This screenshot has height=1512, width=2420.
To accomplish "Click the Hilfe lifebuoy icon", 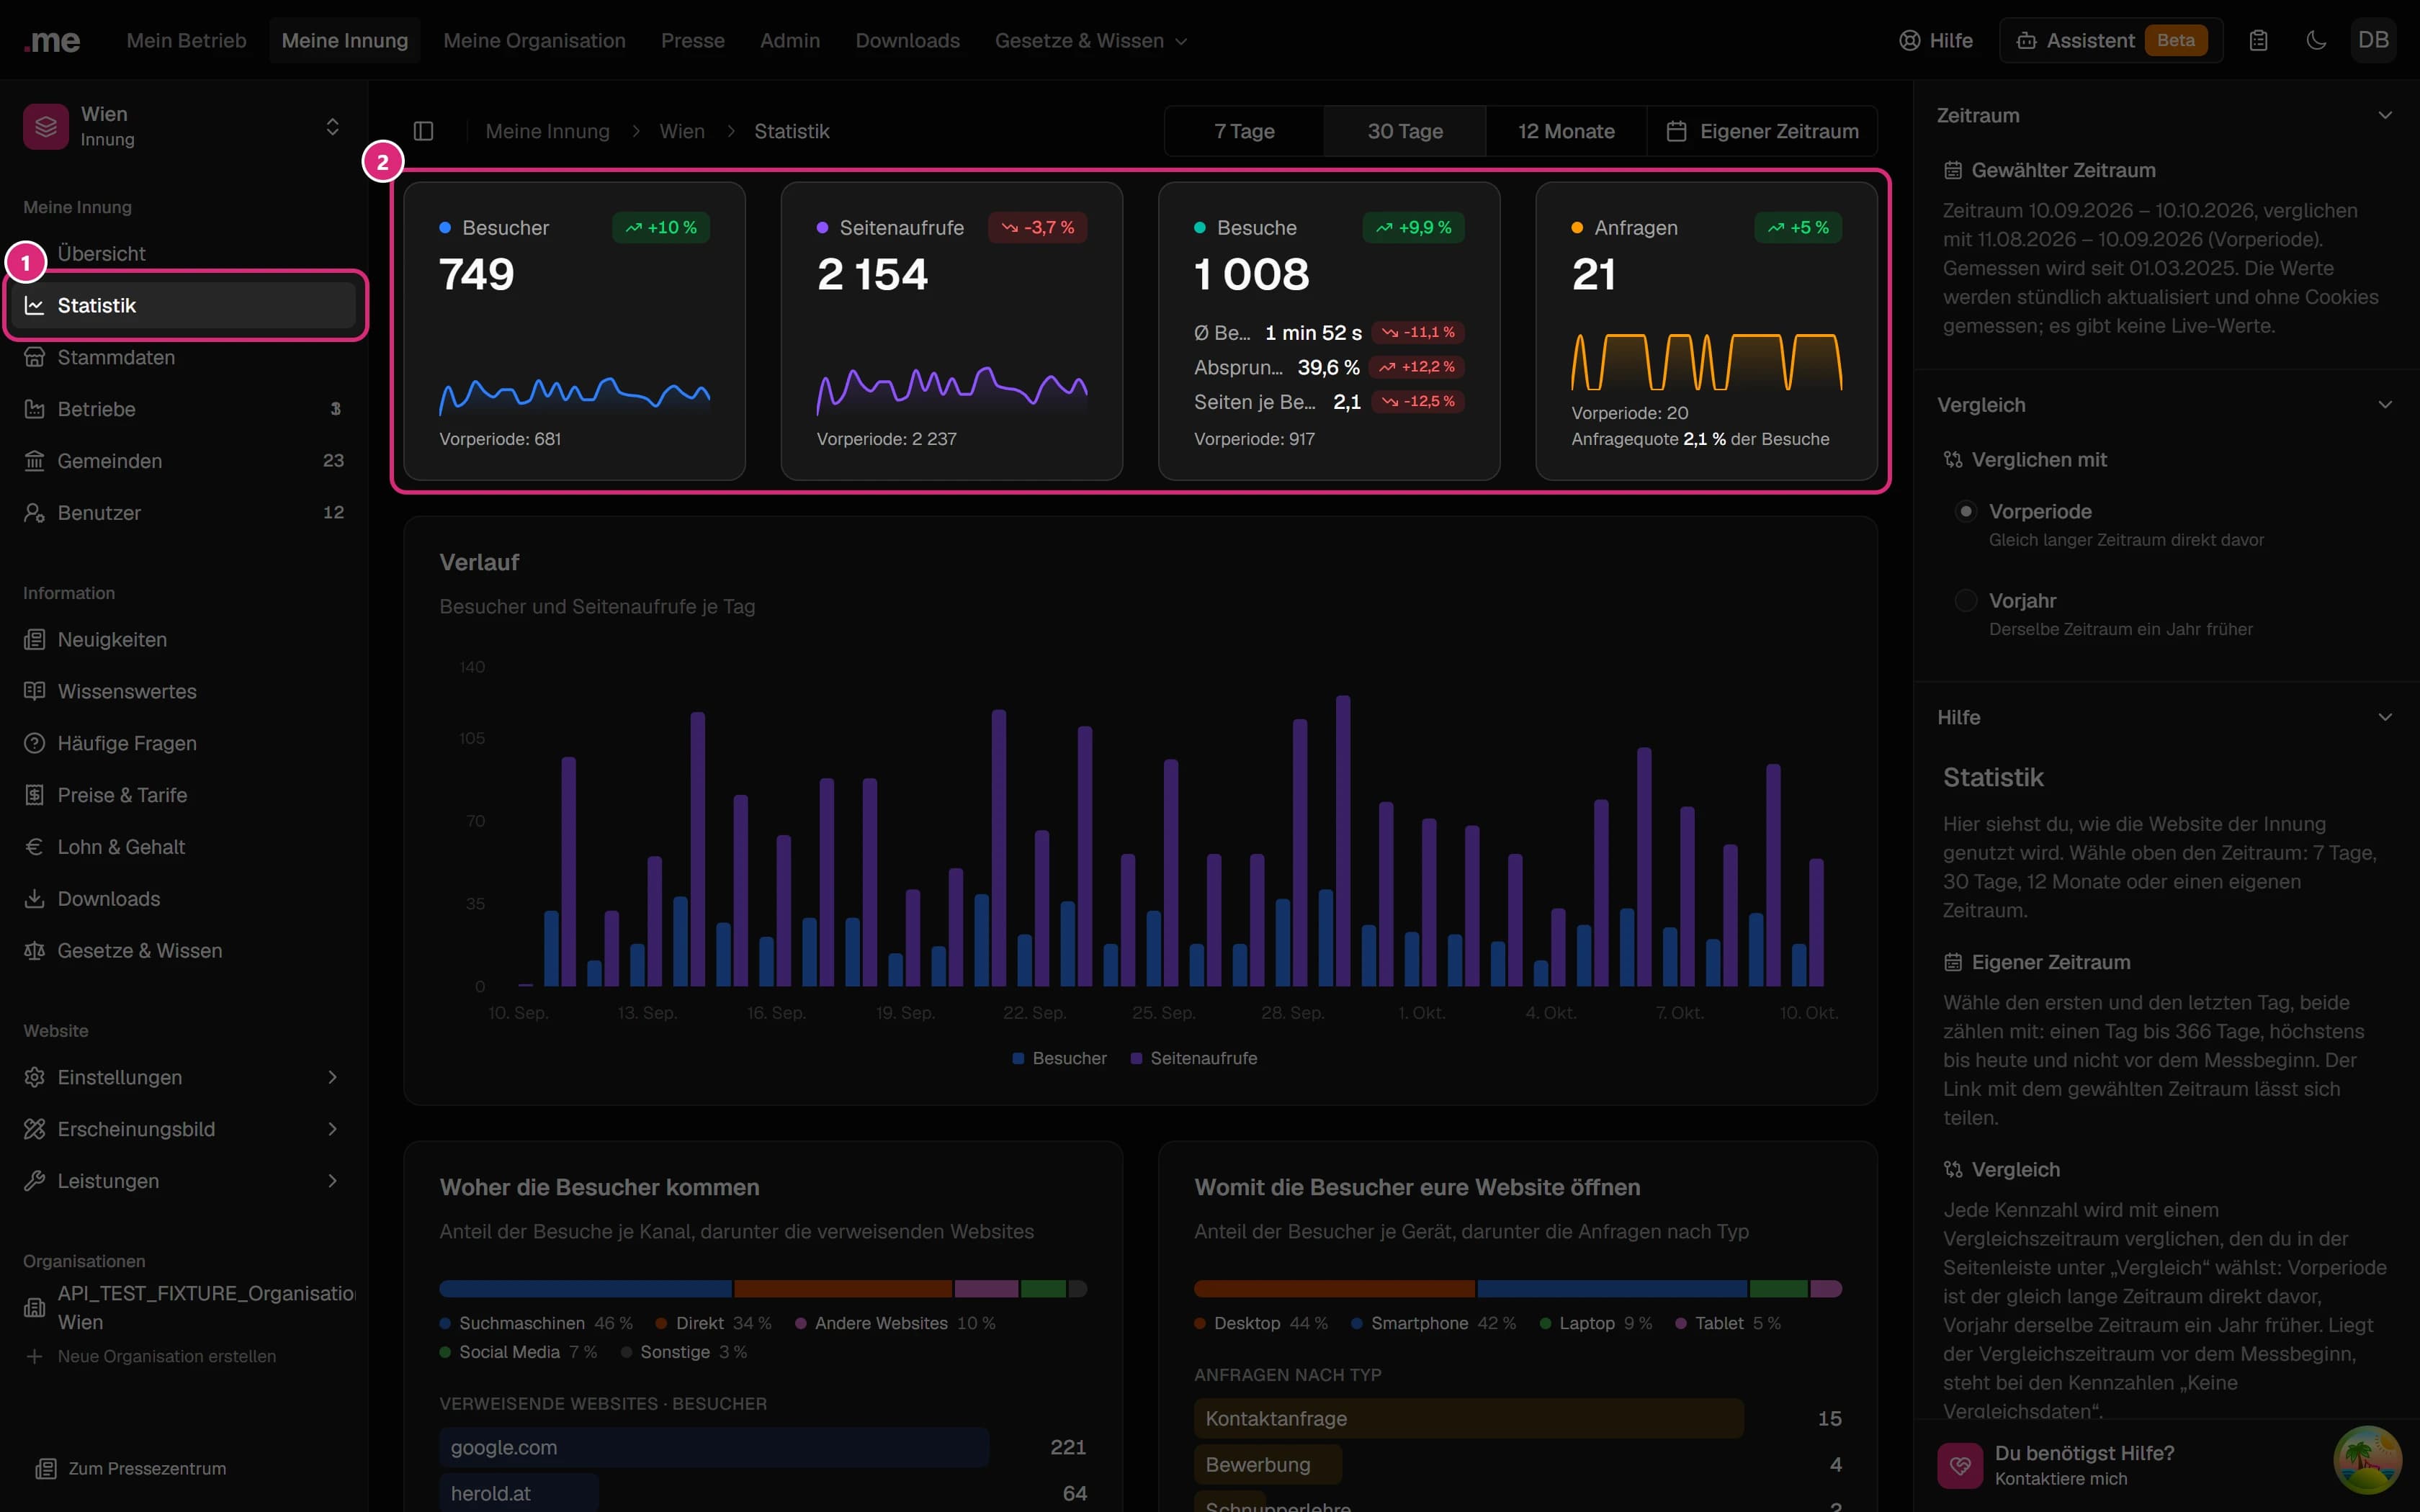I will [1910, 40].
